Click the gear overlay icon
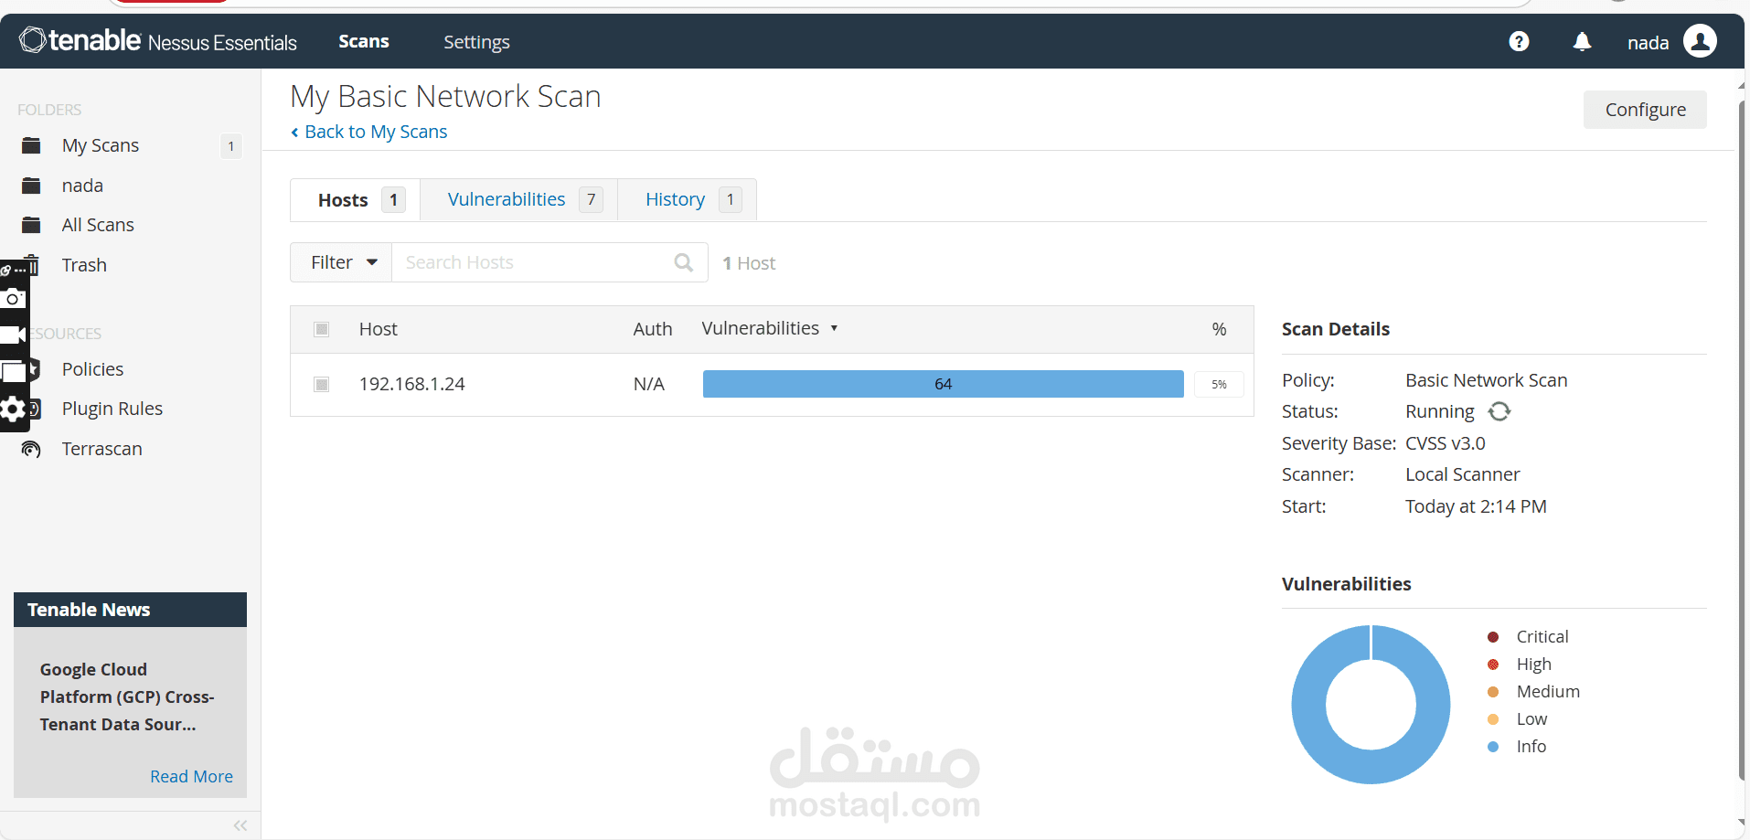 click(x=13, y=409)
